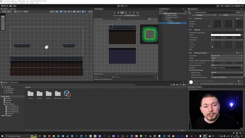Open the Scenes folder in Assets

[x=31, y=95]
